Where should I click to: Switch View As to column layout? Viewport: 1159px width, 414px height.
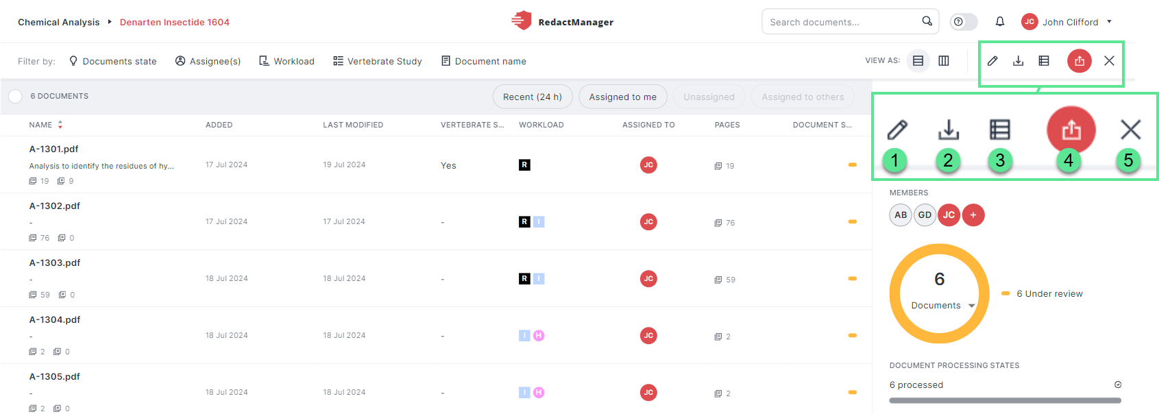click(944, 61)
